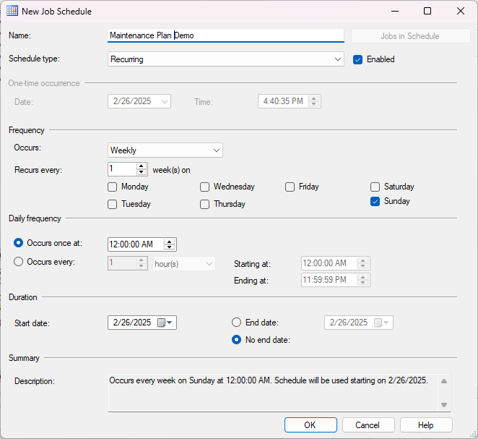Check the Wednesday checkbox

pyautogui.click(x=204, y=187)
